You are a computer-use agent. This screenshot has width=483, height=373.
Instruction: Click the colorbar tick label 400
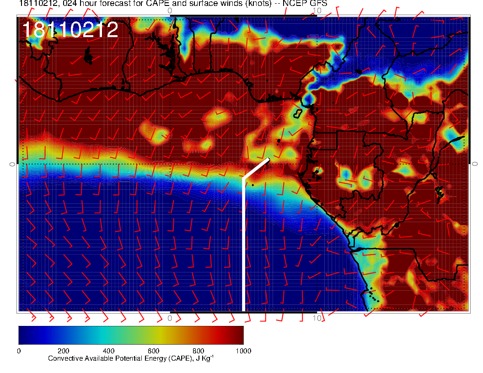click(108, 351)
